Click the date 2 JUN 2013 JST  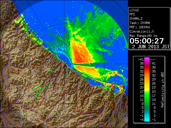[151, 47]
